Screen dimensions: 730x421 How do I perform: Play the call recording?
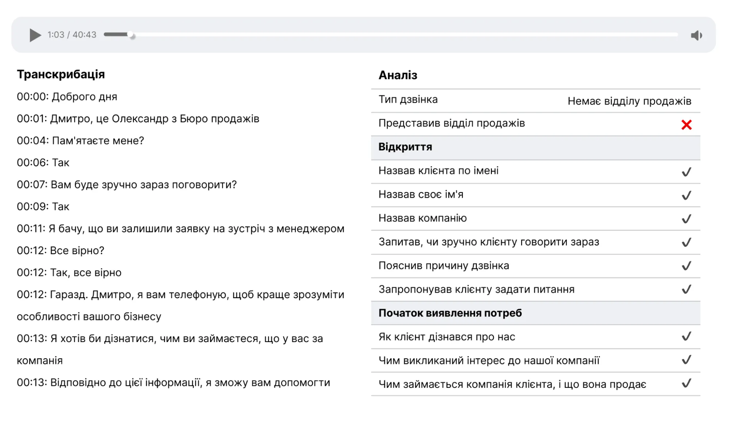pos(35,35)
